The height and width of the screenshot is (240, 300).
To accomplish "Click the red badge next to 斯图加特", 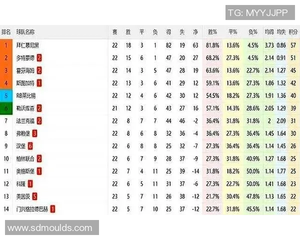I will tap(39, 83).
